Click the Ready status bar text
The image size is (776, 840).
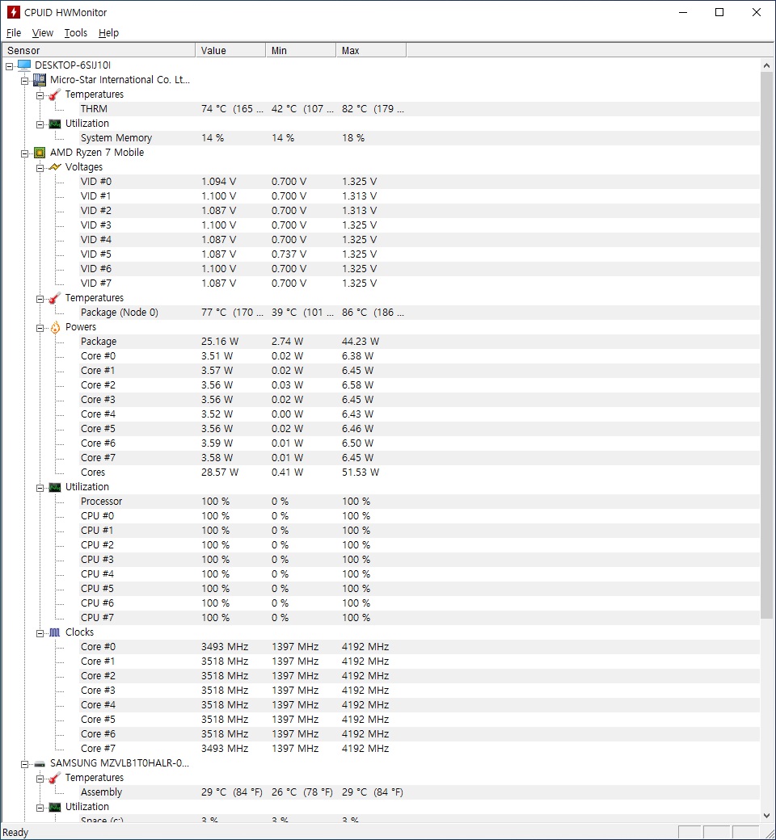15,833
